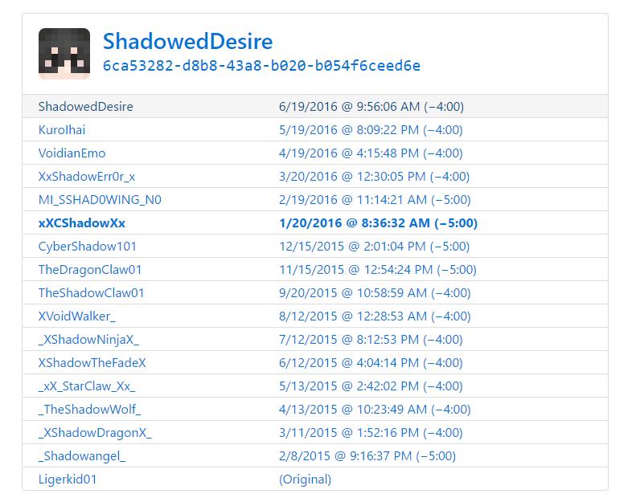This screenshot has height=502, width=636.
Task: Click the (Original) label link
Action: point(305,480)
